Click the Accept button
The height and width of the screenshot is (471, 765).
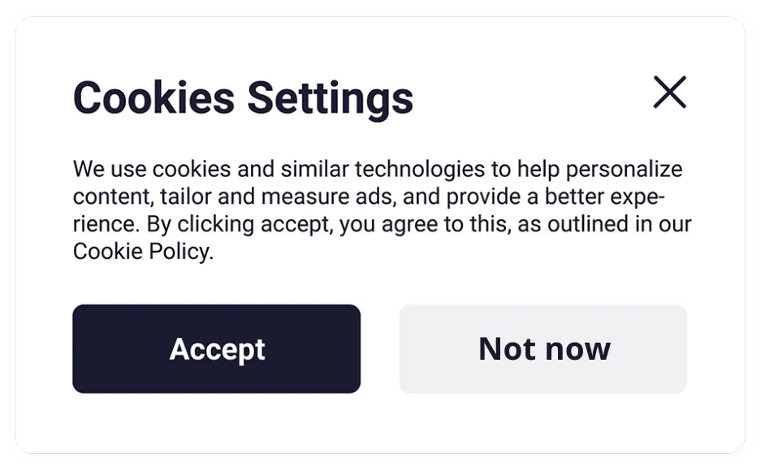coord(217,349)
